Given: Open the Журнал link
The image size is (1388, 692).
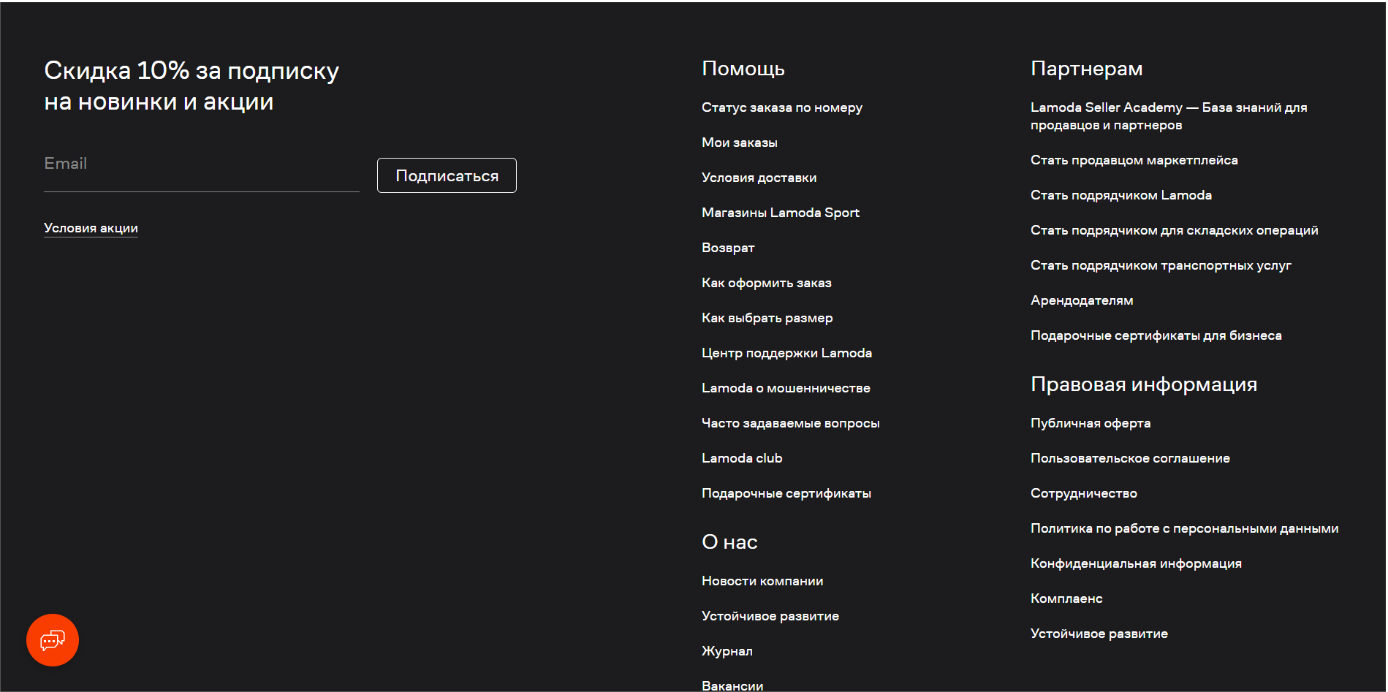Looking at the screenshot, I should pyautogui.click(x=727, y=651).
